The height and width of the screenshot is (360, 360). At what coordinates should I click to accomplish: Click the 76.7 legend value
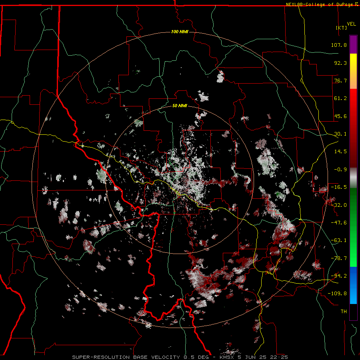coord(340,80)
